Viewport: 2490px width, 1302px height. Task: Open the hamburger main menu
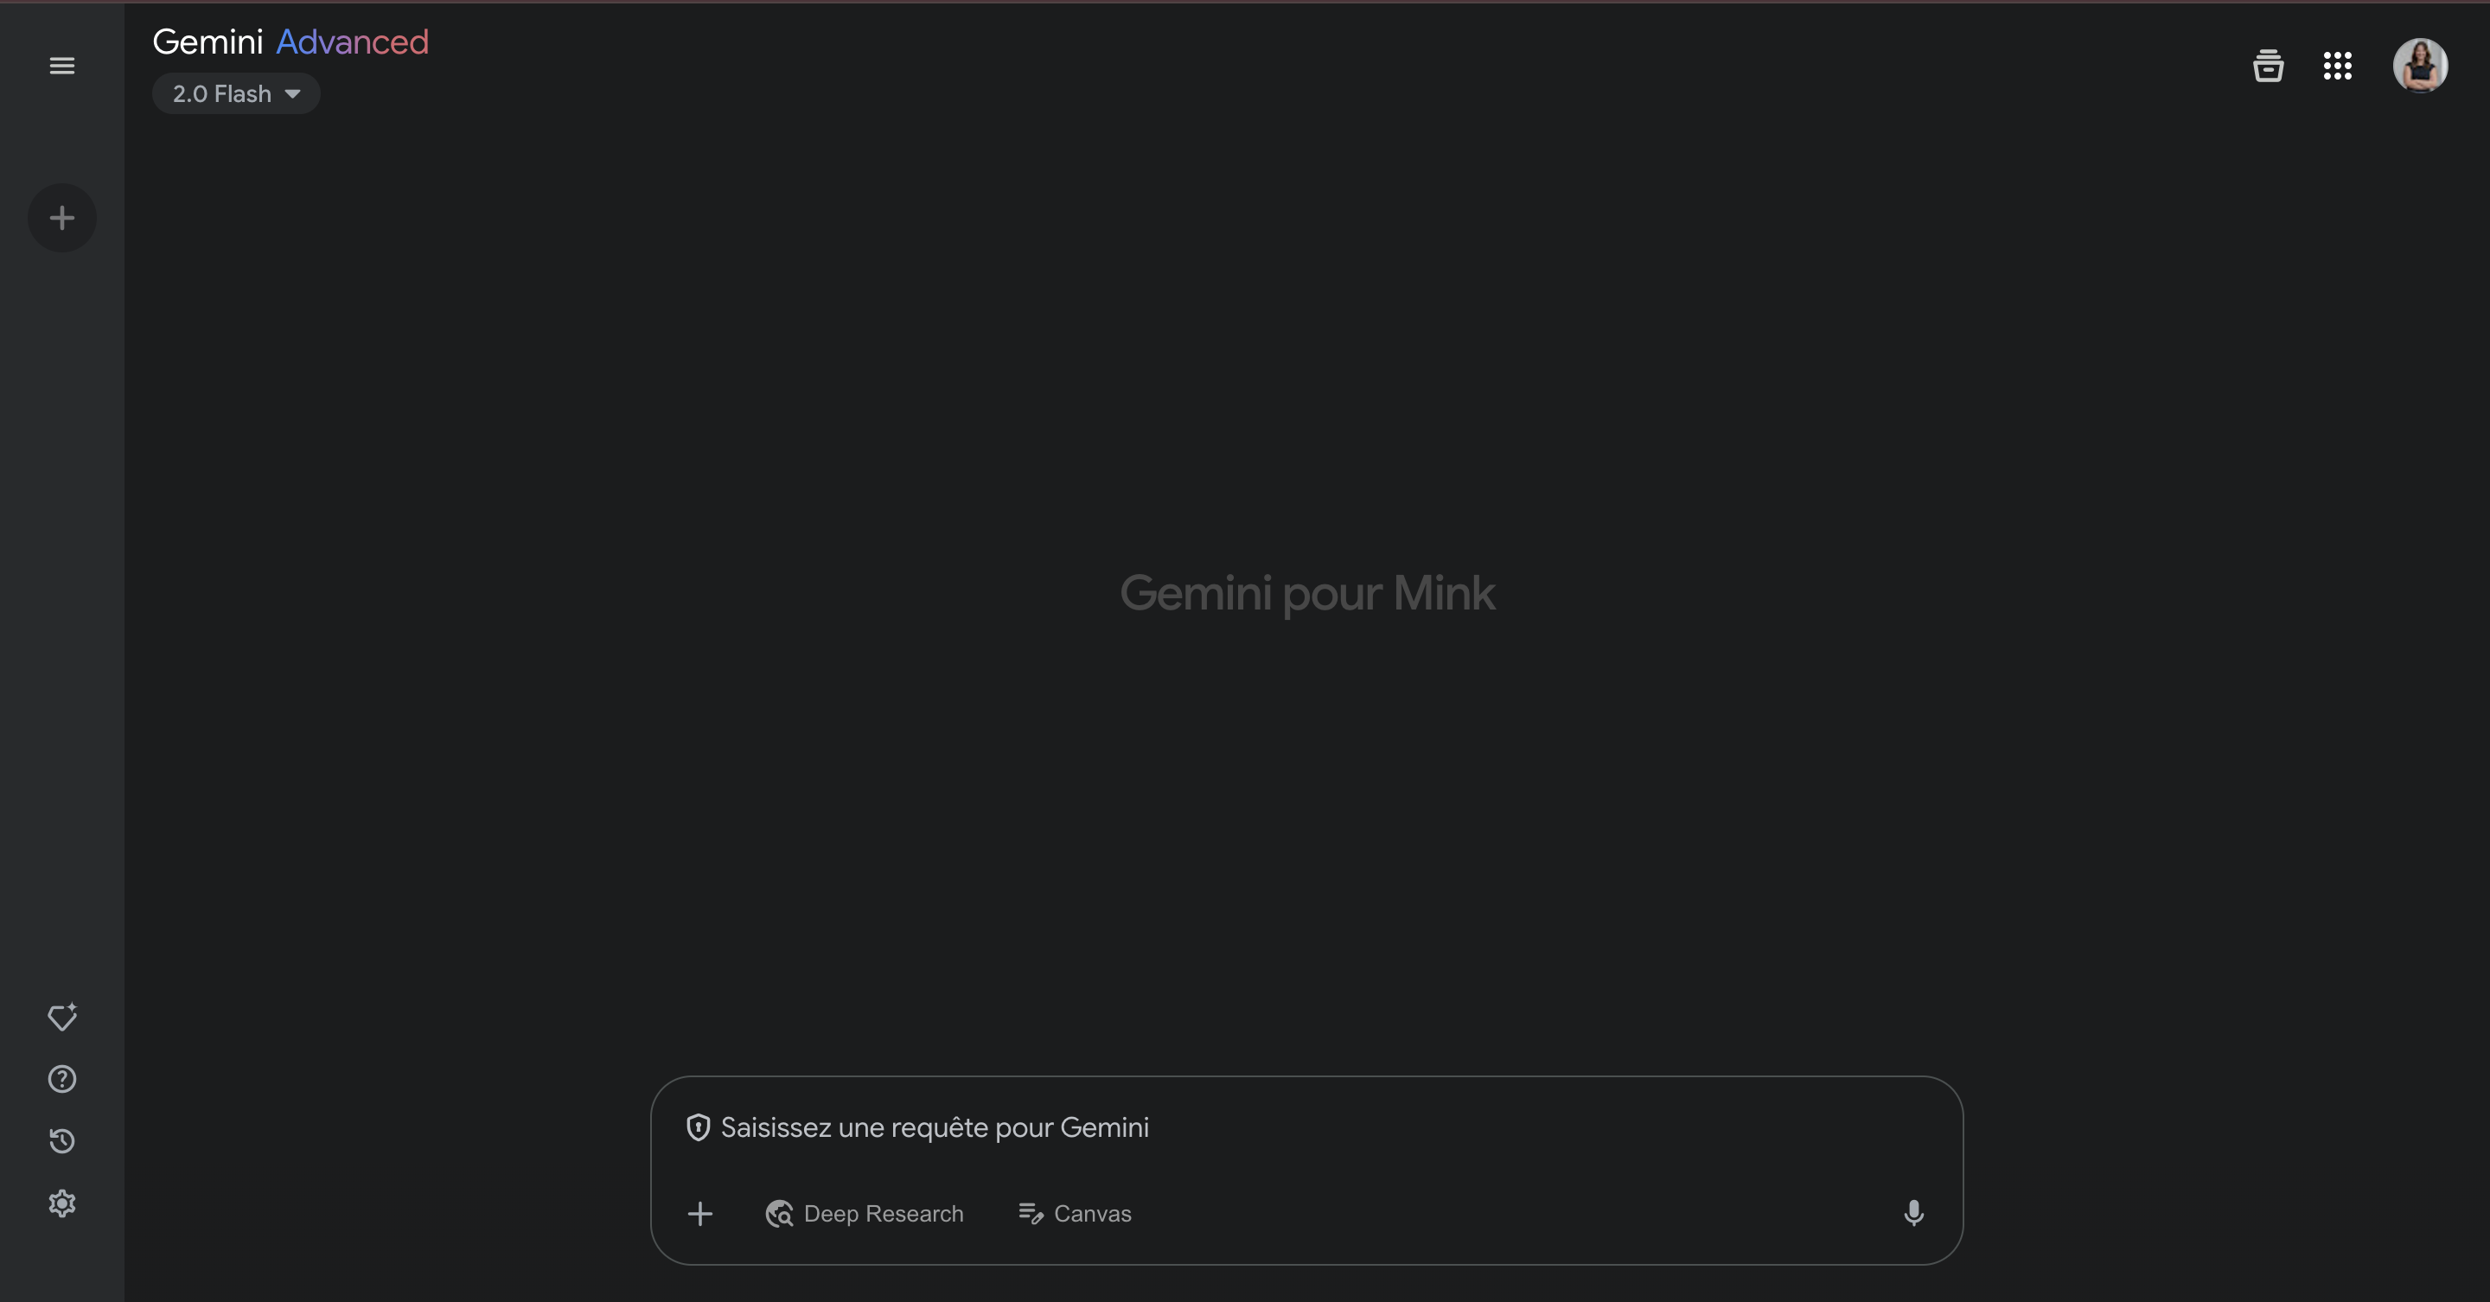(x=62, y=66)
